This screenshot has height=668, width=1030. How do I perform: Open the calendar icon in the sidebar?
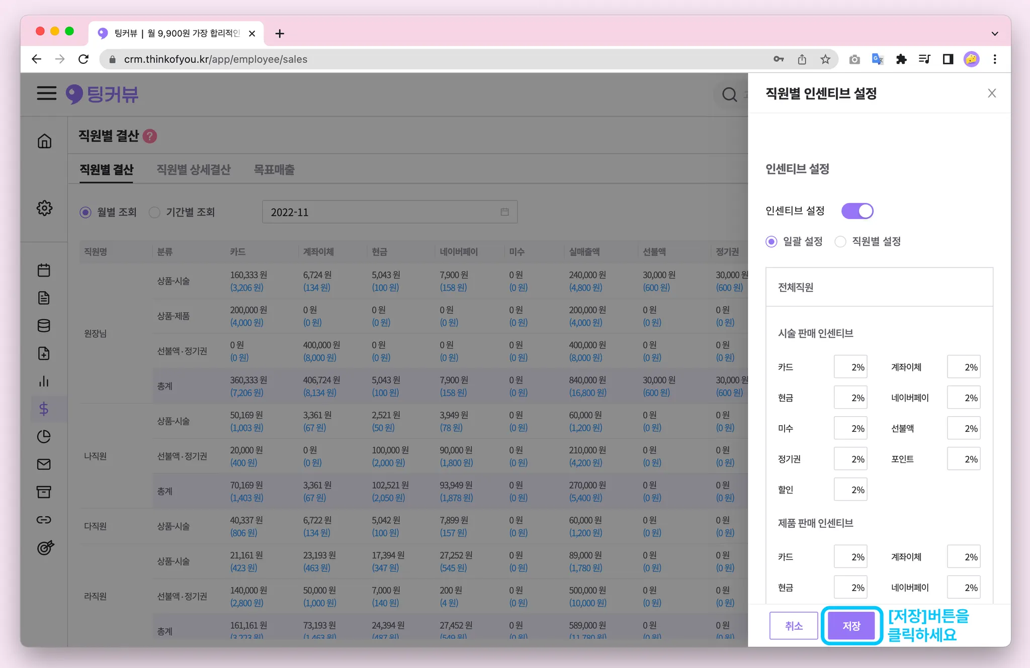click(x=44, y=270)
